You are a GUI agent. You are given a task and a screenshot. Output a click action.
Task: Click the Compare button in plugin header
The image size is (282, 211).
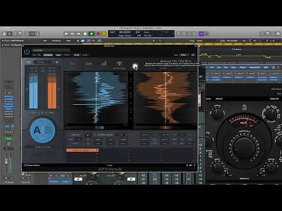(48, 55)
